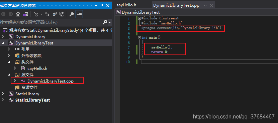278x123 pixels.
Task: Select the DynamicLibraryTest project in the tree
Action: pos(34,43)
